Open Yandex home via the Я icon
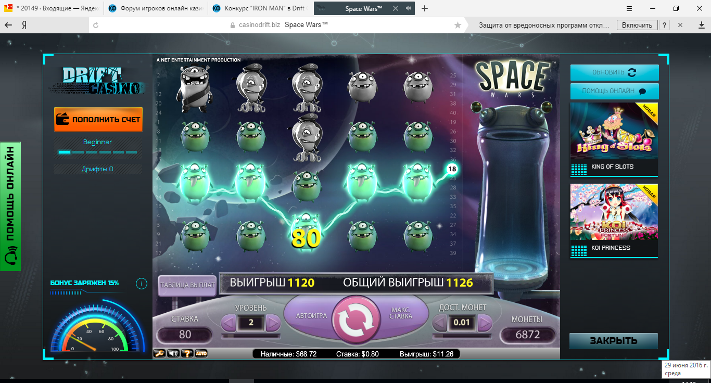The height and width of the screenshot is (383, 711). pos(24,25)
